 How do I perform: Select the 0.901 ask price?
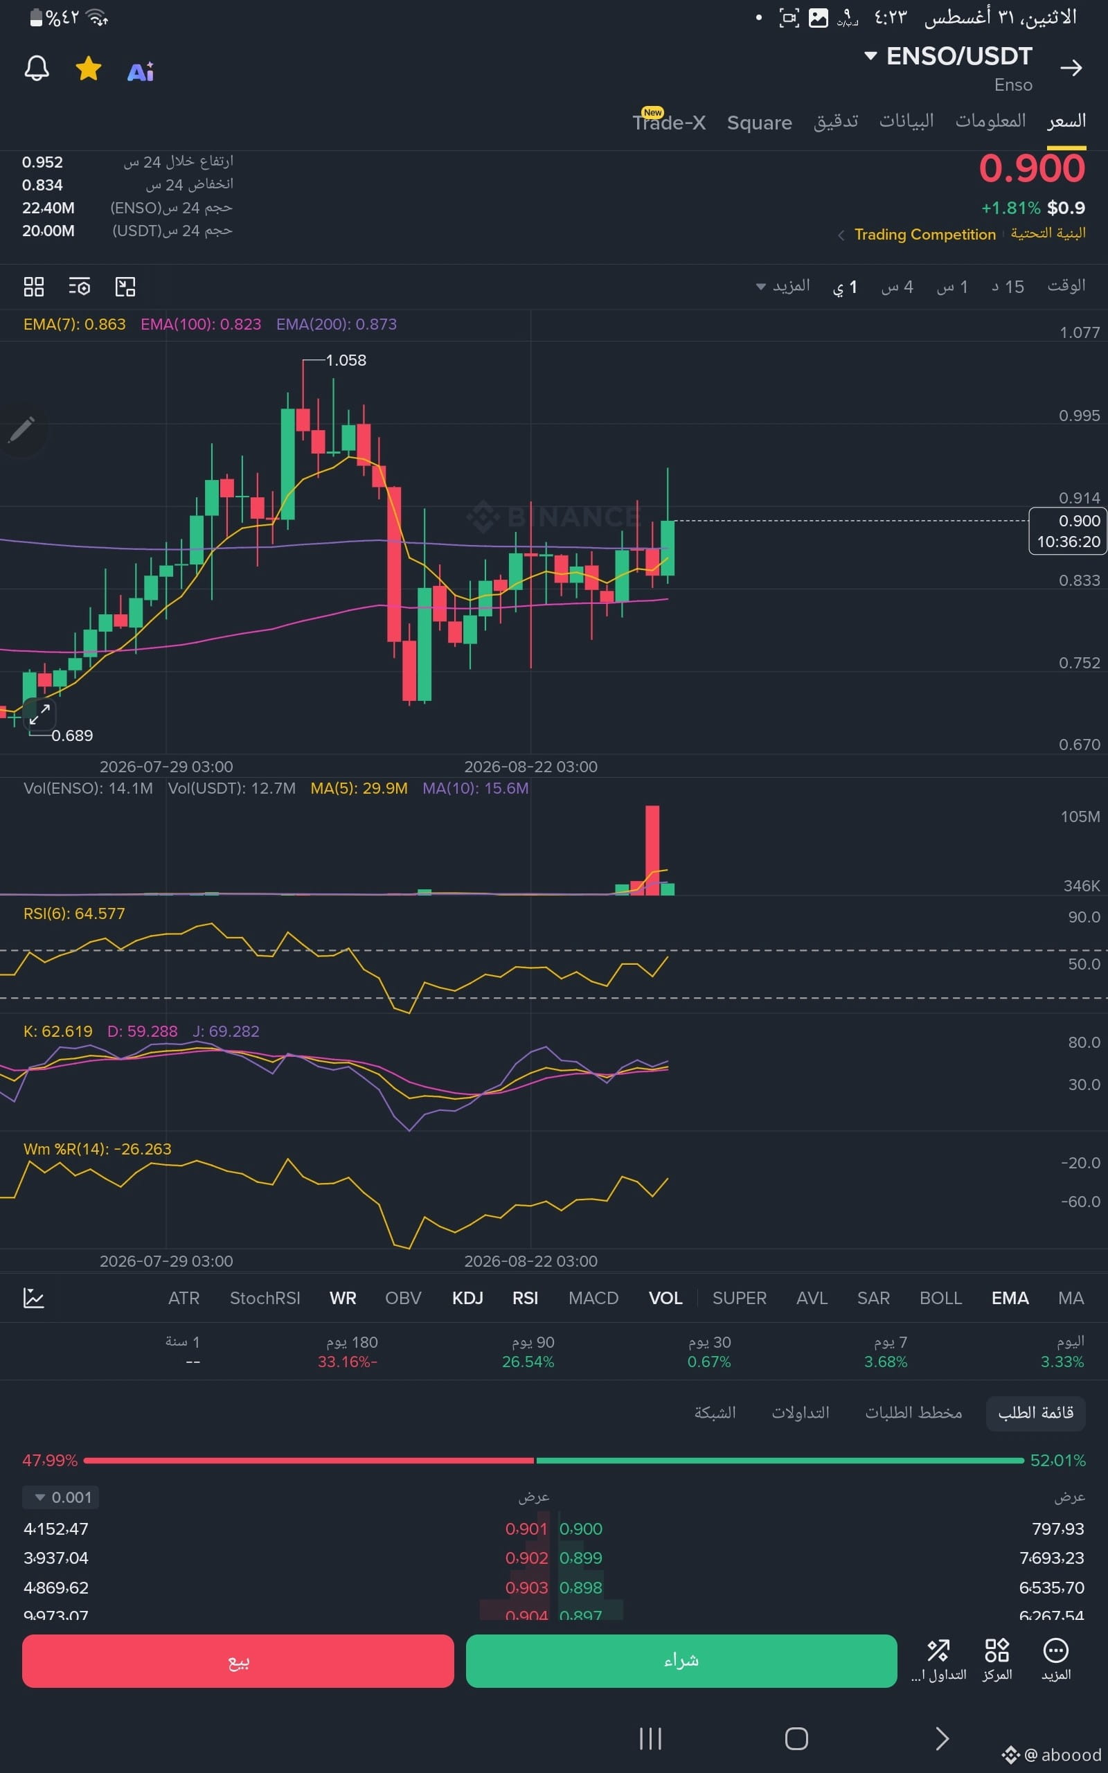click(526, 1529)
